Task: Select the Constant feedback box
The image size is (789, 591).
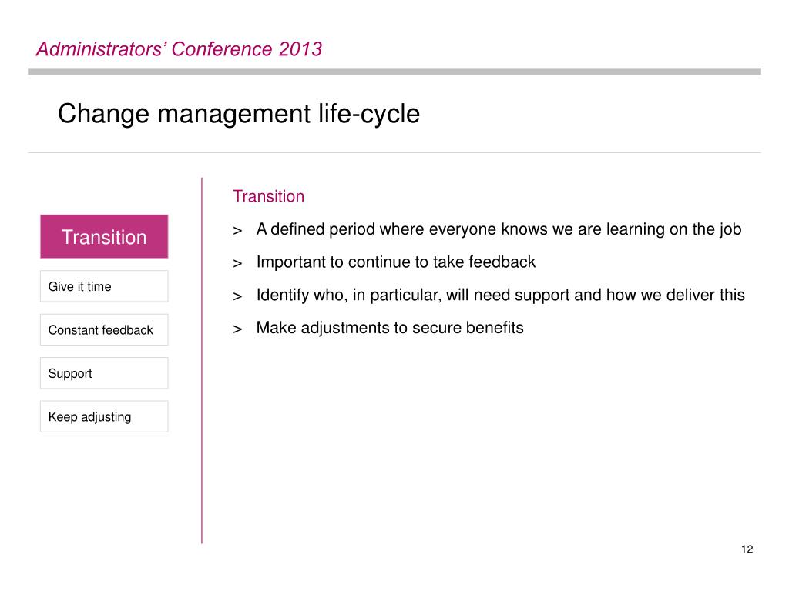Action: click(104, 329)
